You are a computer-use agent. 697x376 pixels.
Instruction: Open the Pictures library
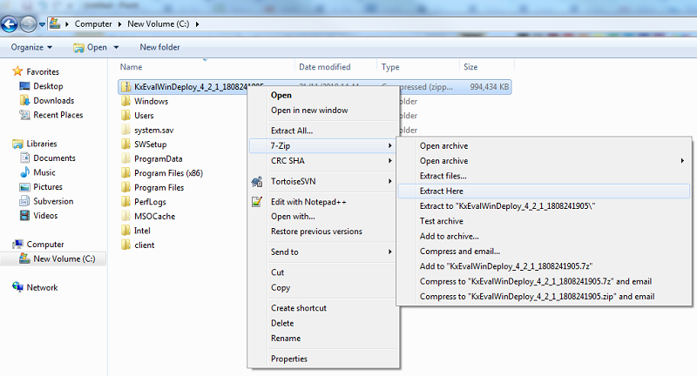click(48, 187)
